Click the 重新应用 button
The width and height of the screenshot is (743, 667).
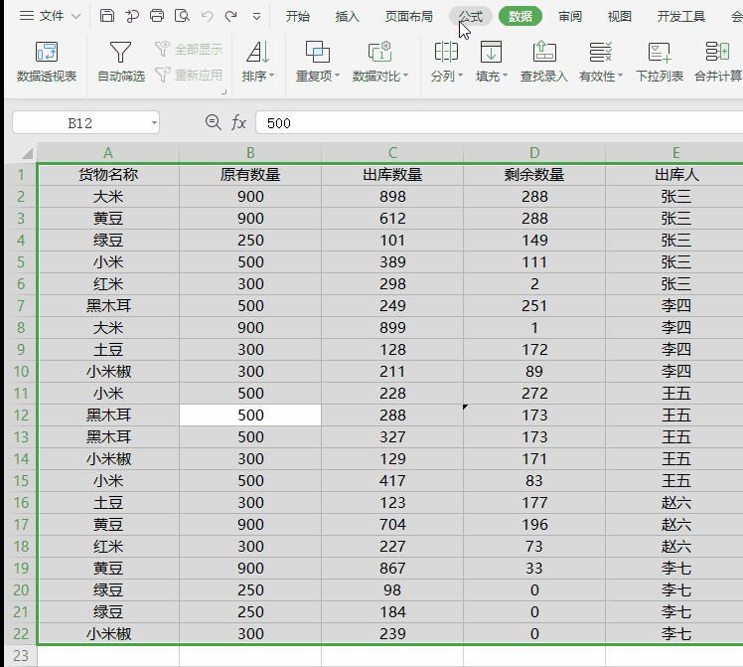coord(189,75)
